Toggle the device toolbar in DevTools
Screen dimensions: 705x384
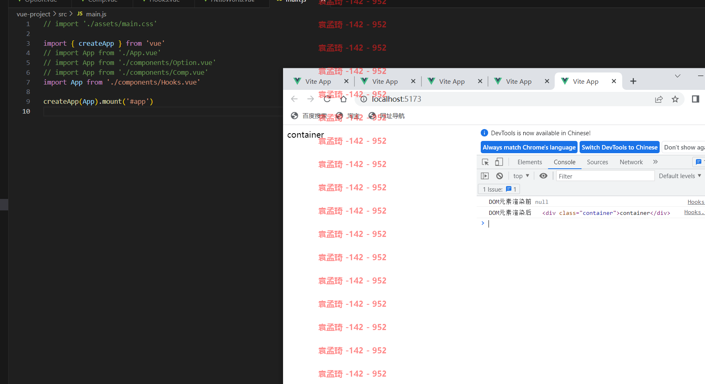499,162
